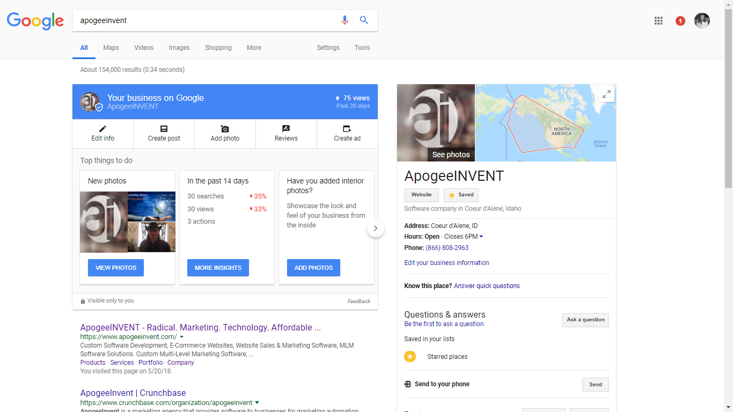Click phone number (866) 808-2963

[x=447, y=248]
